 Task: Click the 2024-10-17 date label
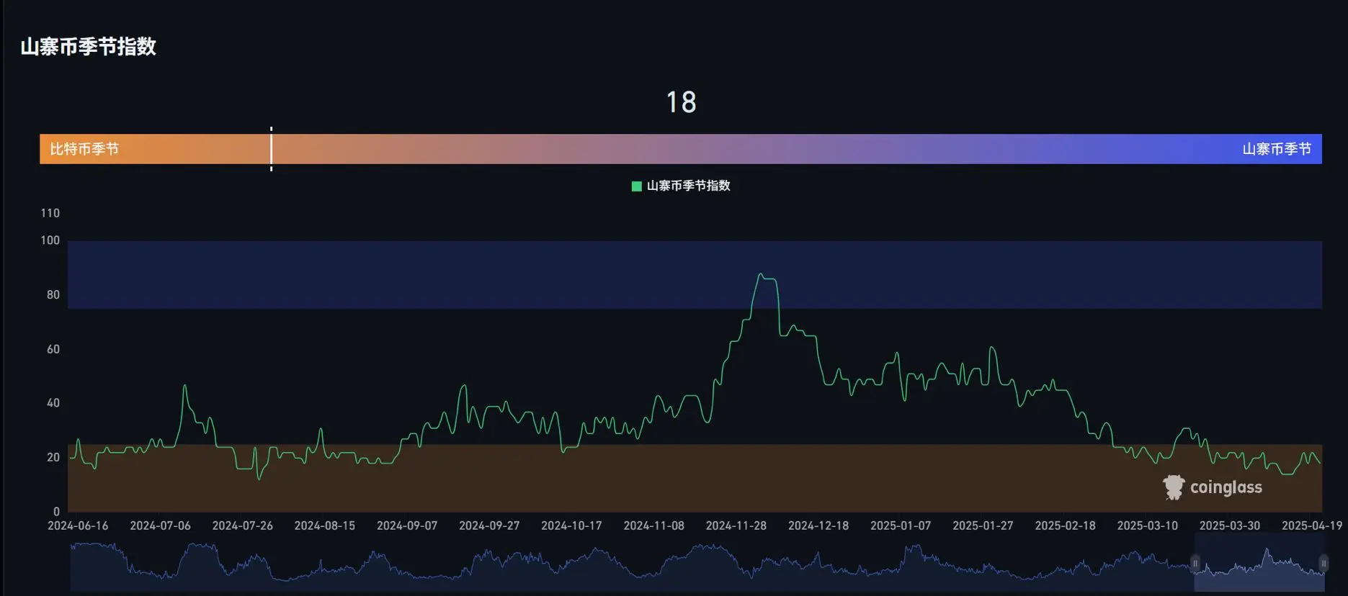pos(571,525)
